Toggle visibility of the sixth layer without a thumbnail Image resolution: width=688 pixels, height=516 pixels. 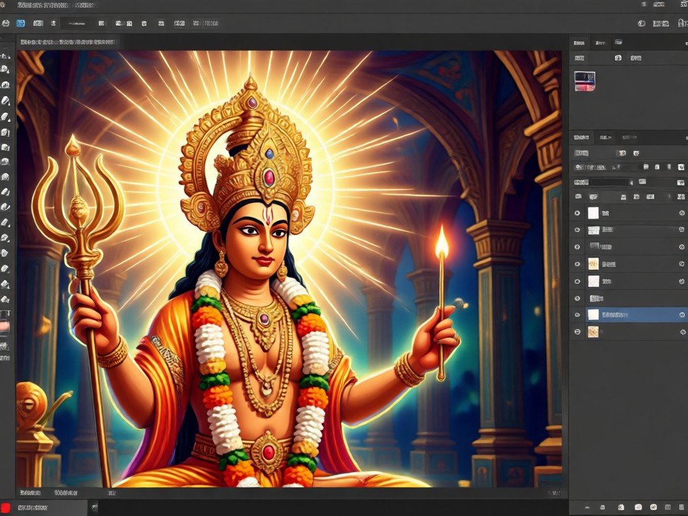coord(577,298)
